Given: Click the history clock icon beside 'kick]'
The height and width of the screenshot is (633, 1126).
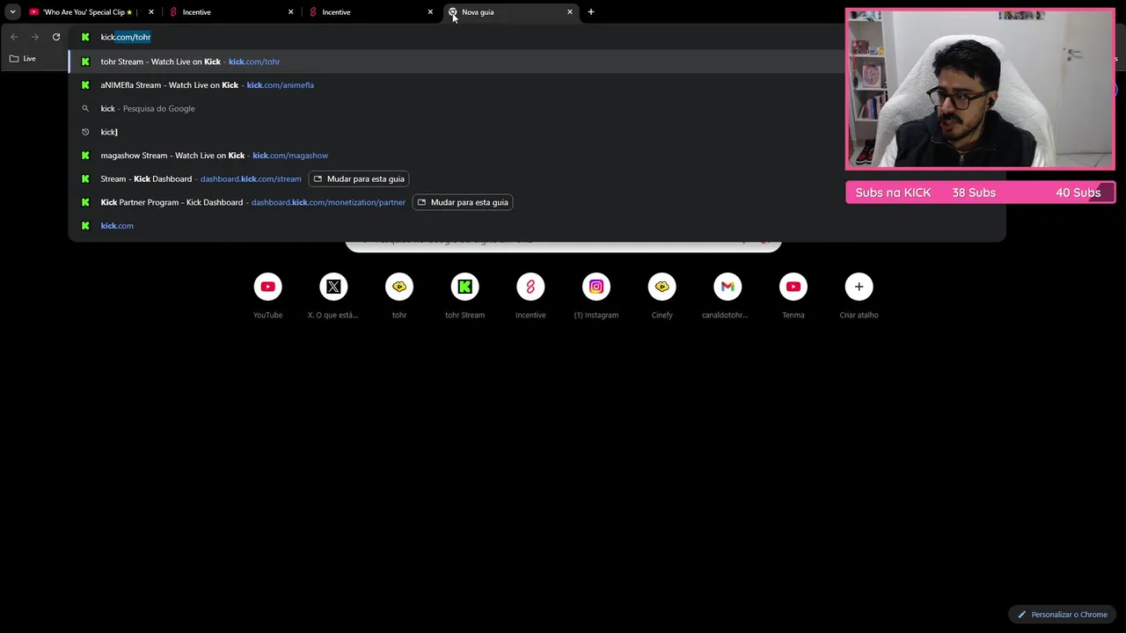Looking at the screenshot, I should [85, 132].
